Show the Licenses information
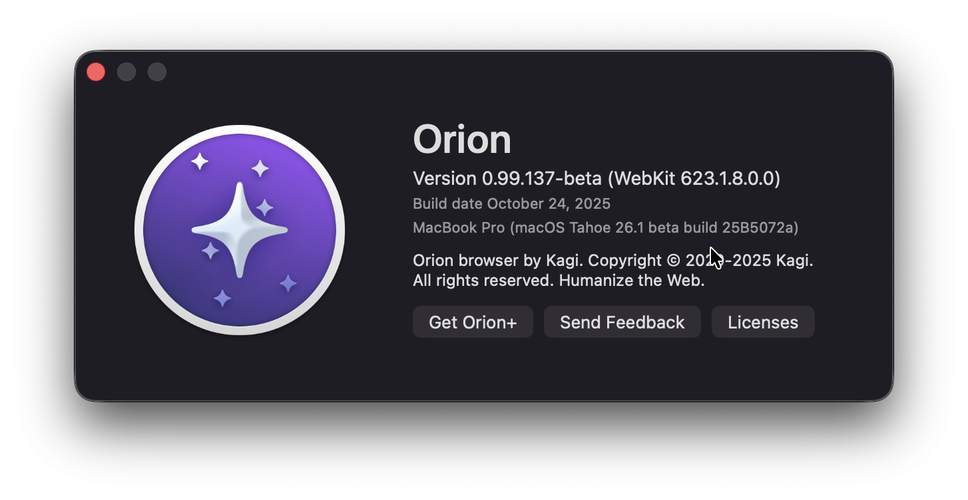Image resolution: width=968 pixels, height=500 pixels. click(762, 322)
